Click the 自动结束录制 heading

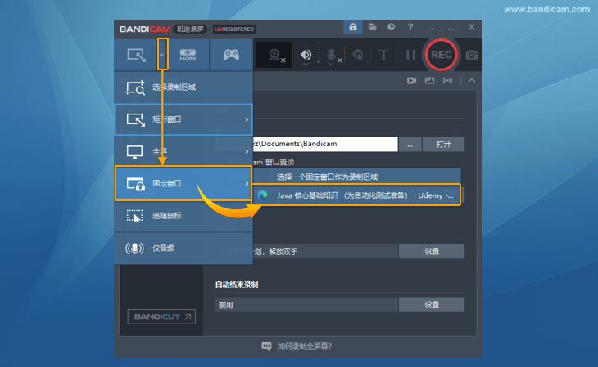click(237, 284)
